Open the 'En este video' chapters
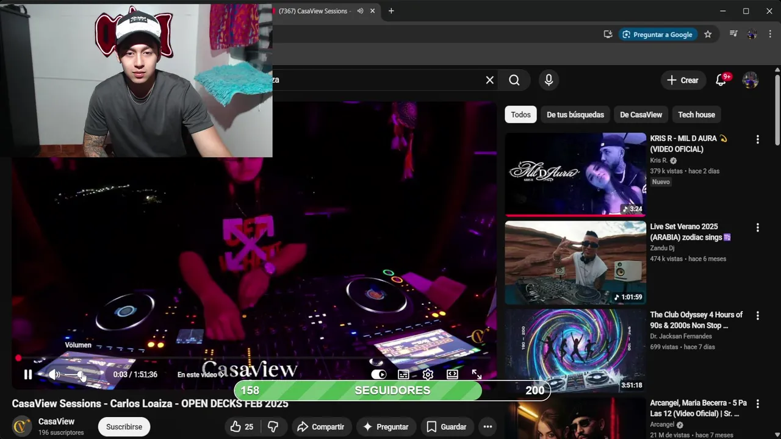This screenshot has height=439, width=781. coord(200,375)
